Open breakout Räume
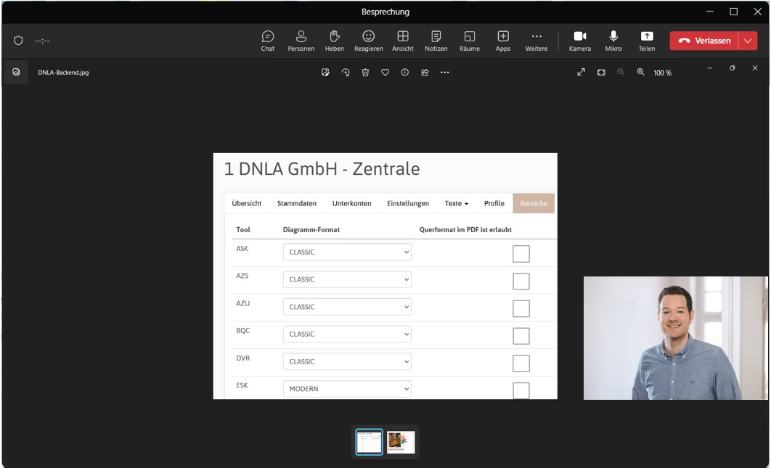771x468 pixels. point(470,41)
